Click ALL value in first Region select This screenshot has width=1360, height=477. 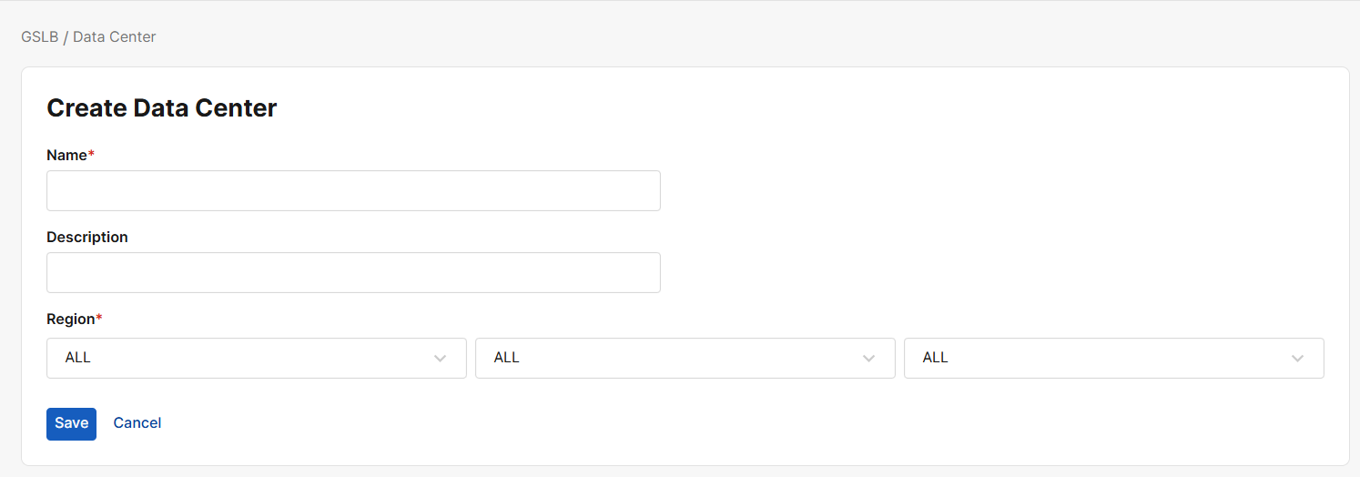point(78,358)
